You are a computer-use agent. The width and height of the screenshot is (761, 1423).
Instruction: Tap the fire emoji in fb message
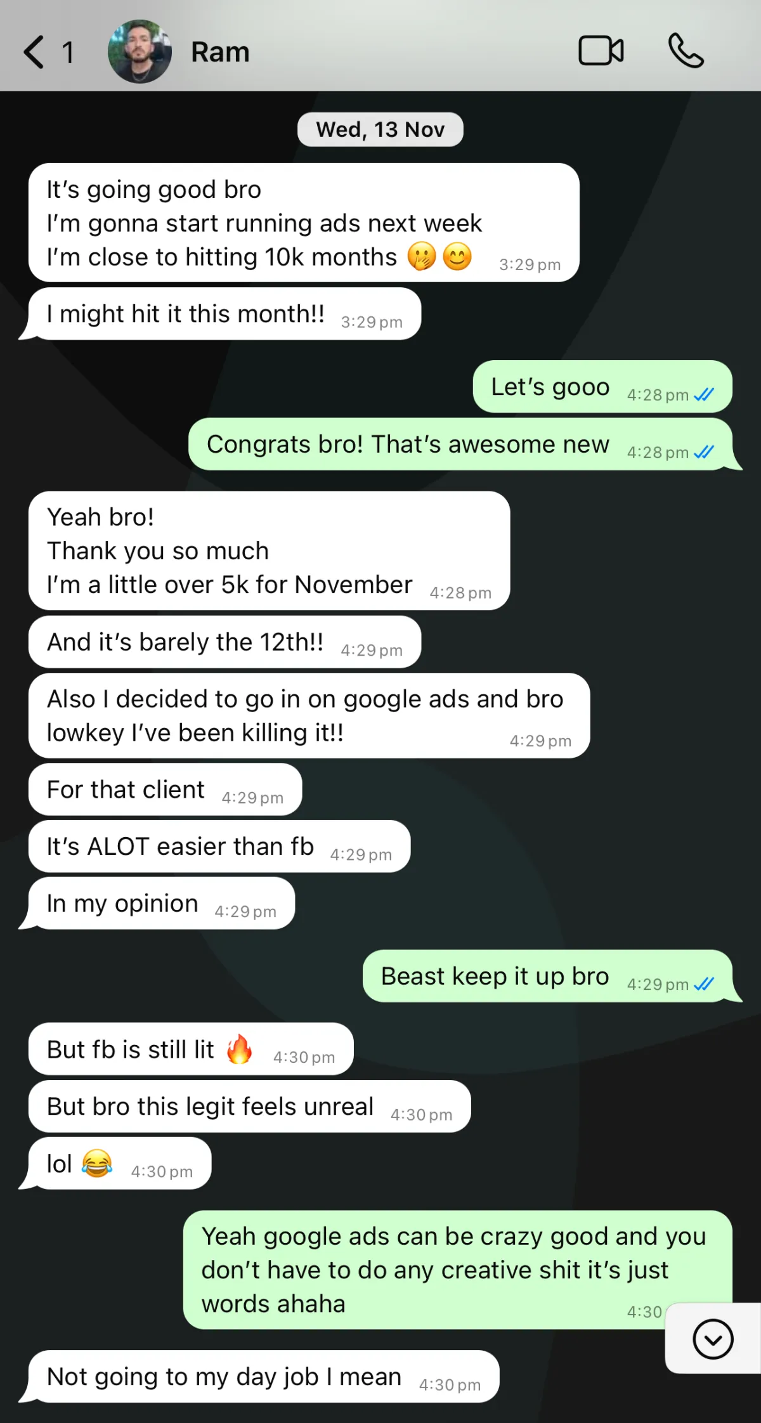point(240,1049)
